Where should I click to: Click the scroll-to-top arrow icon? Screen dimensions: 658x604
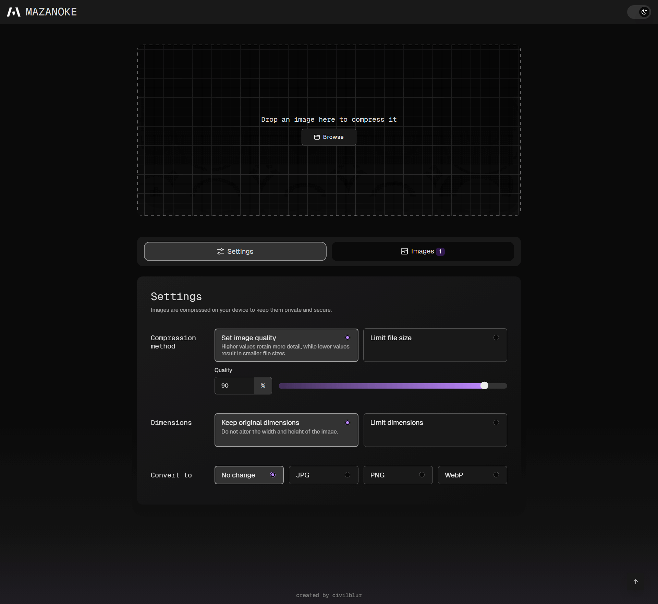(636, 582)
